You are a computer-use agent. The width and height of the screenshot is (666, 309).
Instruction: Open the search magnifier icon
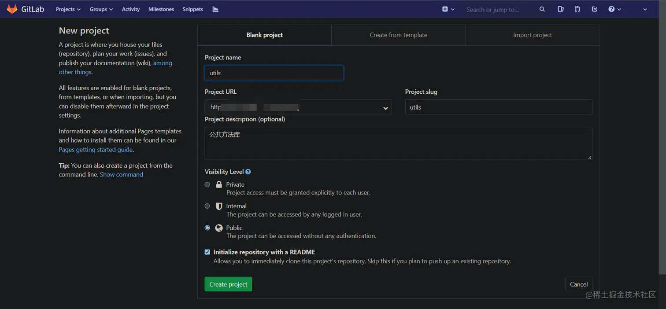pos(542,9)
